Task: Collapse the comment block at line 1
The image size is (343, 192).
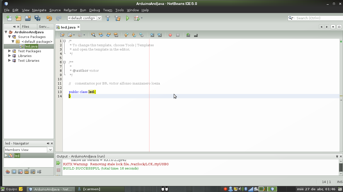Action: (x=65, y=40)
